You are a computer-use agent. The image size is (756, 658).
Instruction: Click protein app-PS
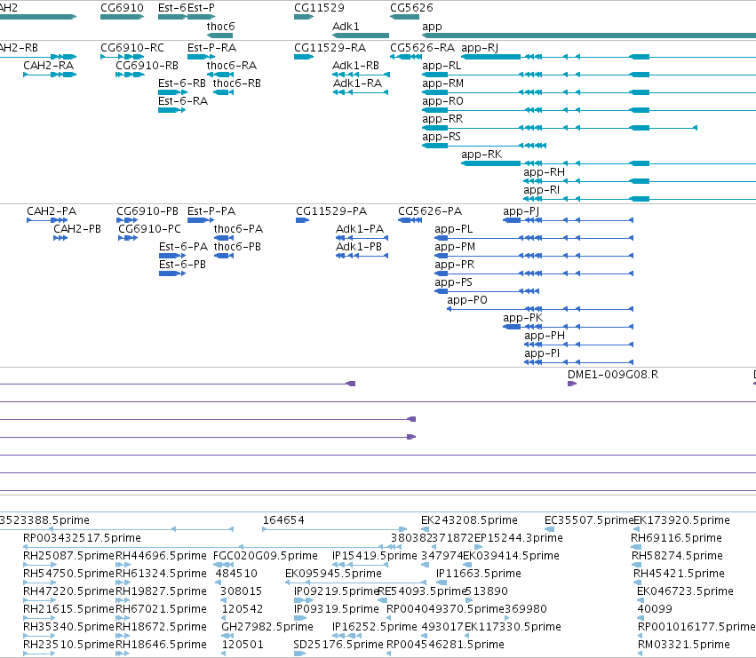(x=453, y=282)
